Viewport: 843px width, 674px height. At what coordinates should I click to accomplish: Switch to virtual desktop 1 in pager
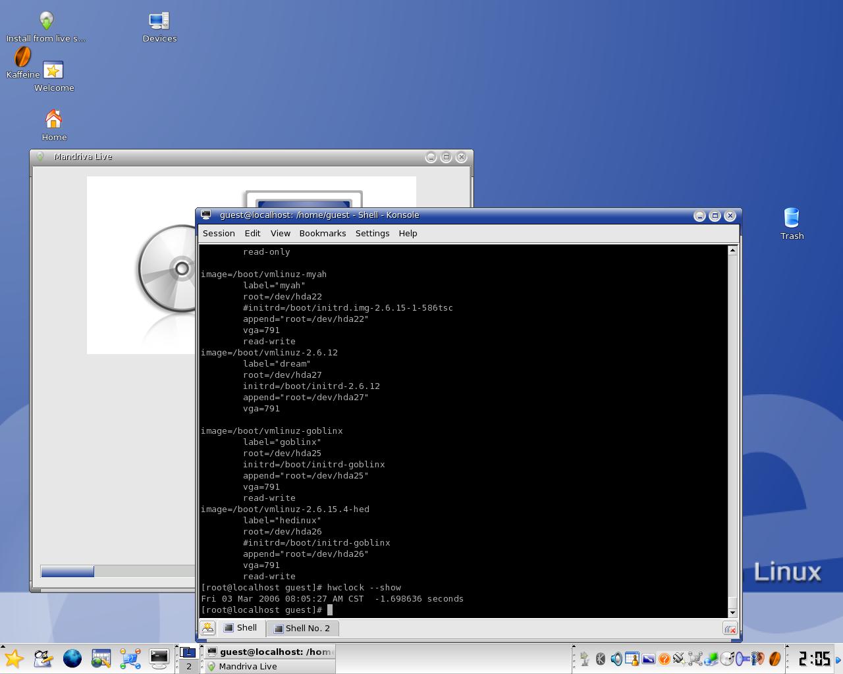tap(188, 652)
